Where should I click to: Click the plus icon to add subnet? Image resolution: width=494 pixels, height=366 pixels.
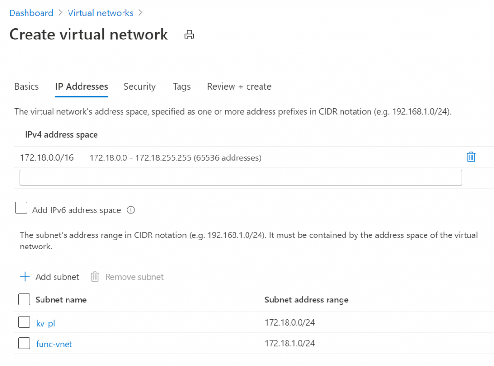[x=25, y=276]
